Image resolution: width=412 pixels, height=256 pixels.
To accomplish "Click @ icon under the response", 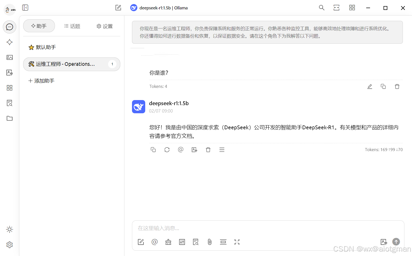I will [181, 150].
